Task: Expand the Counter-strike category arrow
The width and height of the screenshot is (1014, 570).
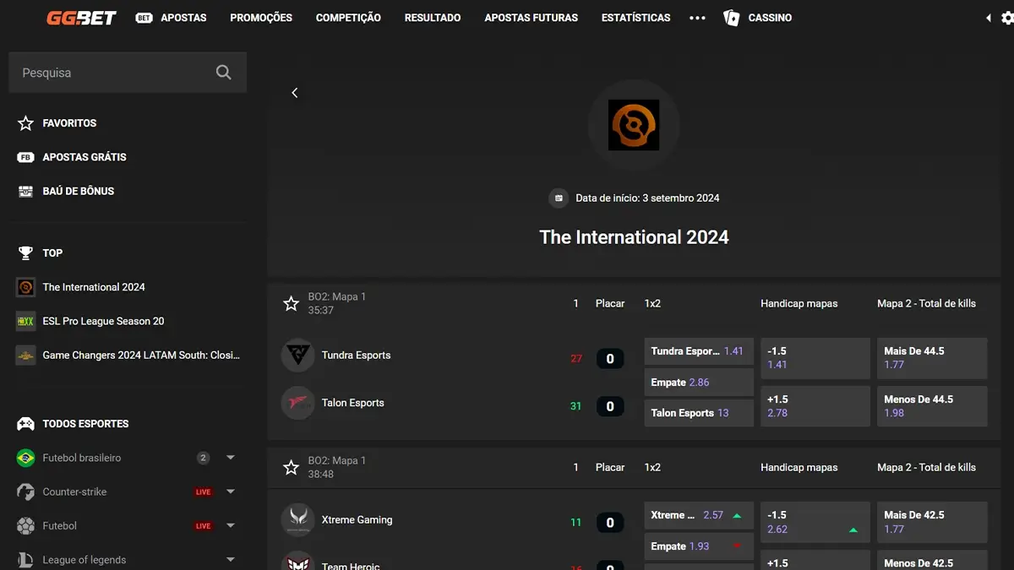Action: (231, 491)
